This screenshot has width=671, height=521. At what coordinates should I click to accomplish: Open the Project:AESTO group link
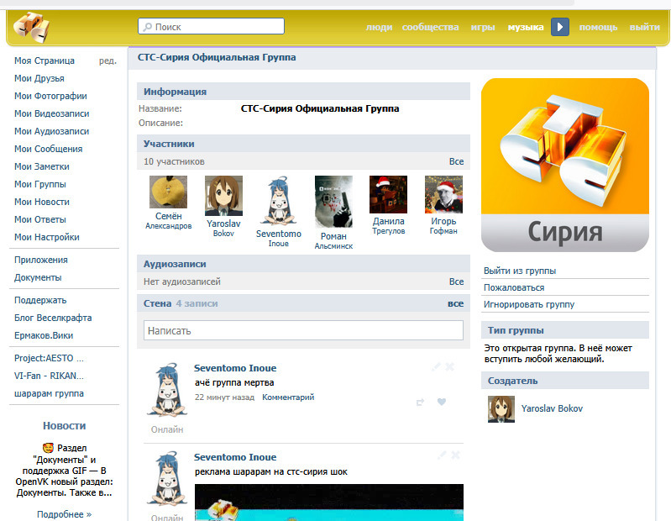pyautogui.click(x=49, y=358)
